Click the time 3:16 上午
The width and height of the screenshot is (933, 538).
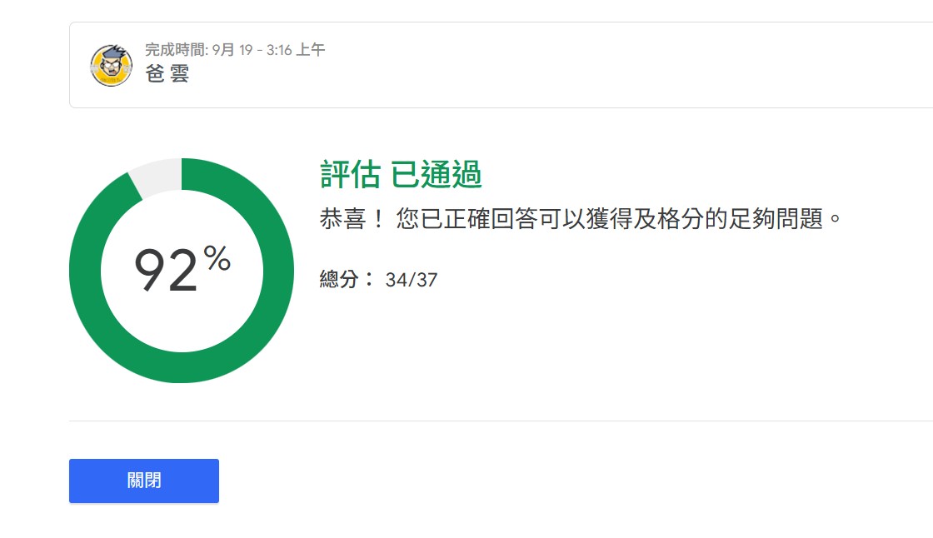[296, 50]
